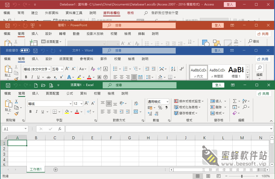Image resolution: width=275 pixels, height=179 pixels.
Task: Click the Cut scissors in Excel
Action: point(16,101)
